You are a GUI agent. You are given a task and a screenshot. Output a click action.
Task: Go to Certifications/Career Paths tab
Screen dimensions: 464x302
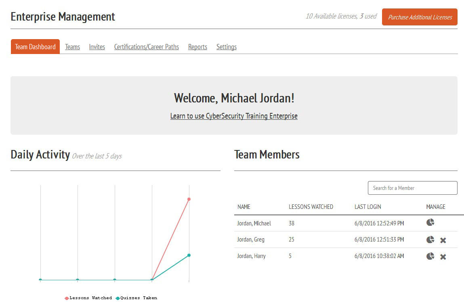click(x=146, y=47)
